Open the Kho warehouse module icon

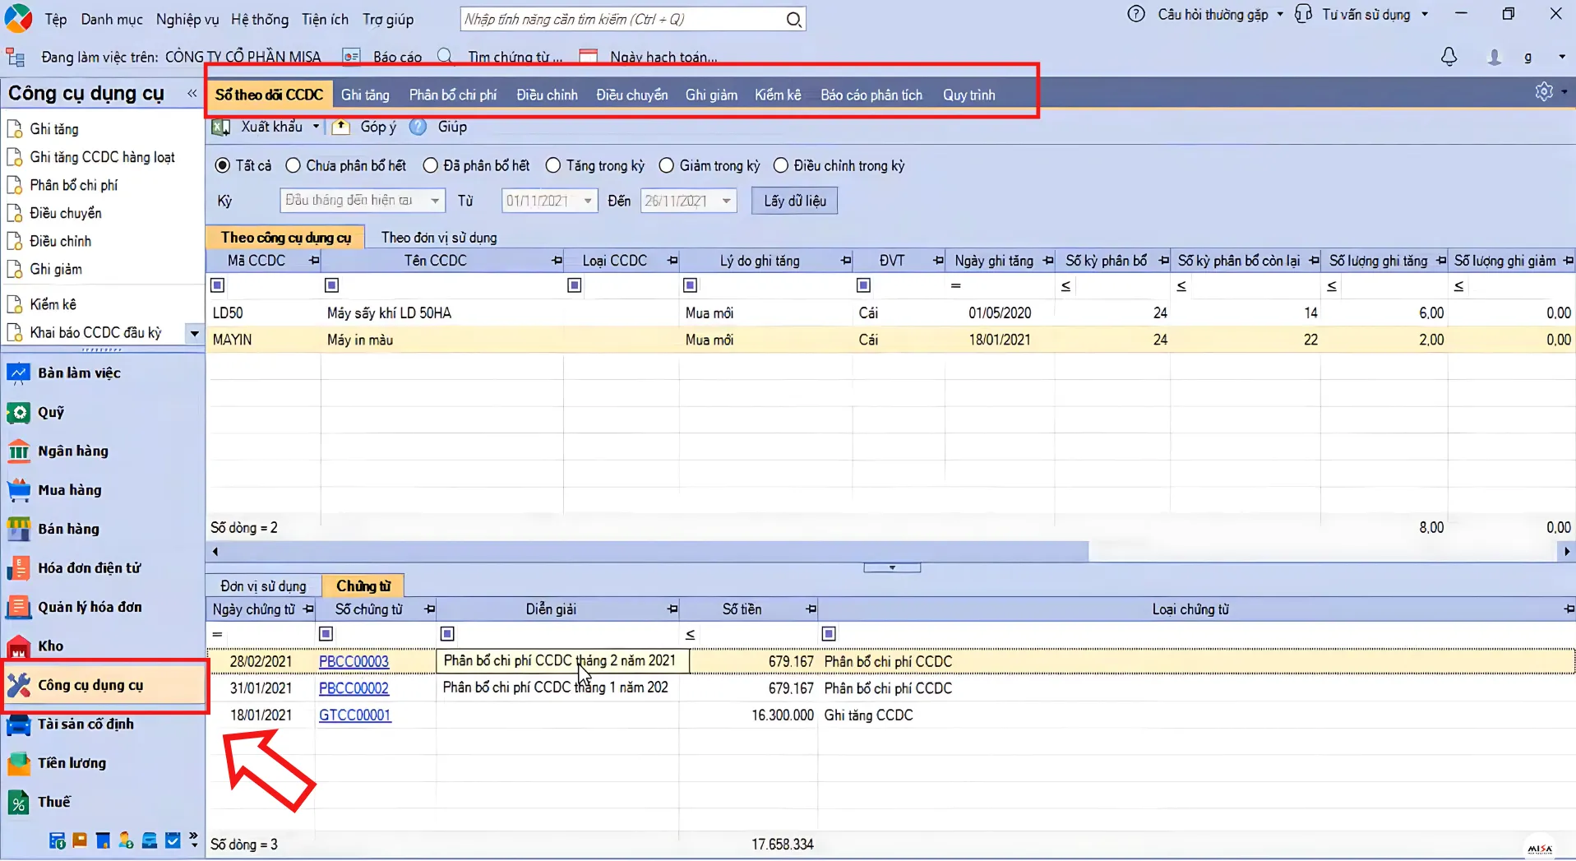[x=18, y=646]
